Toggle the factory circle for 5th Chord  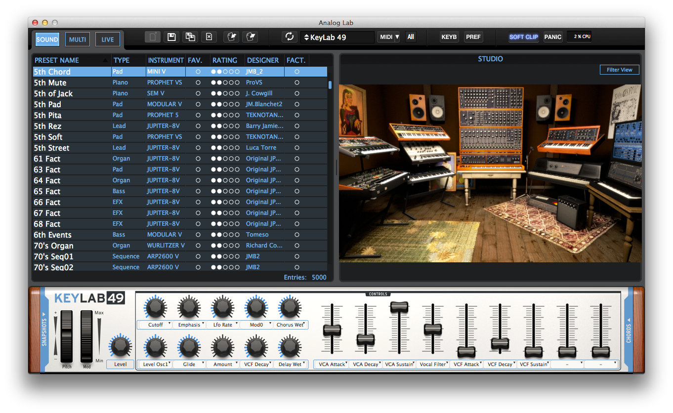[x=297, y=72]
